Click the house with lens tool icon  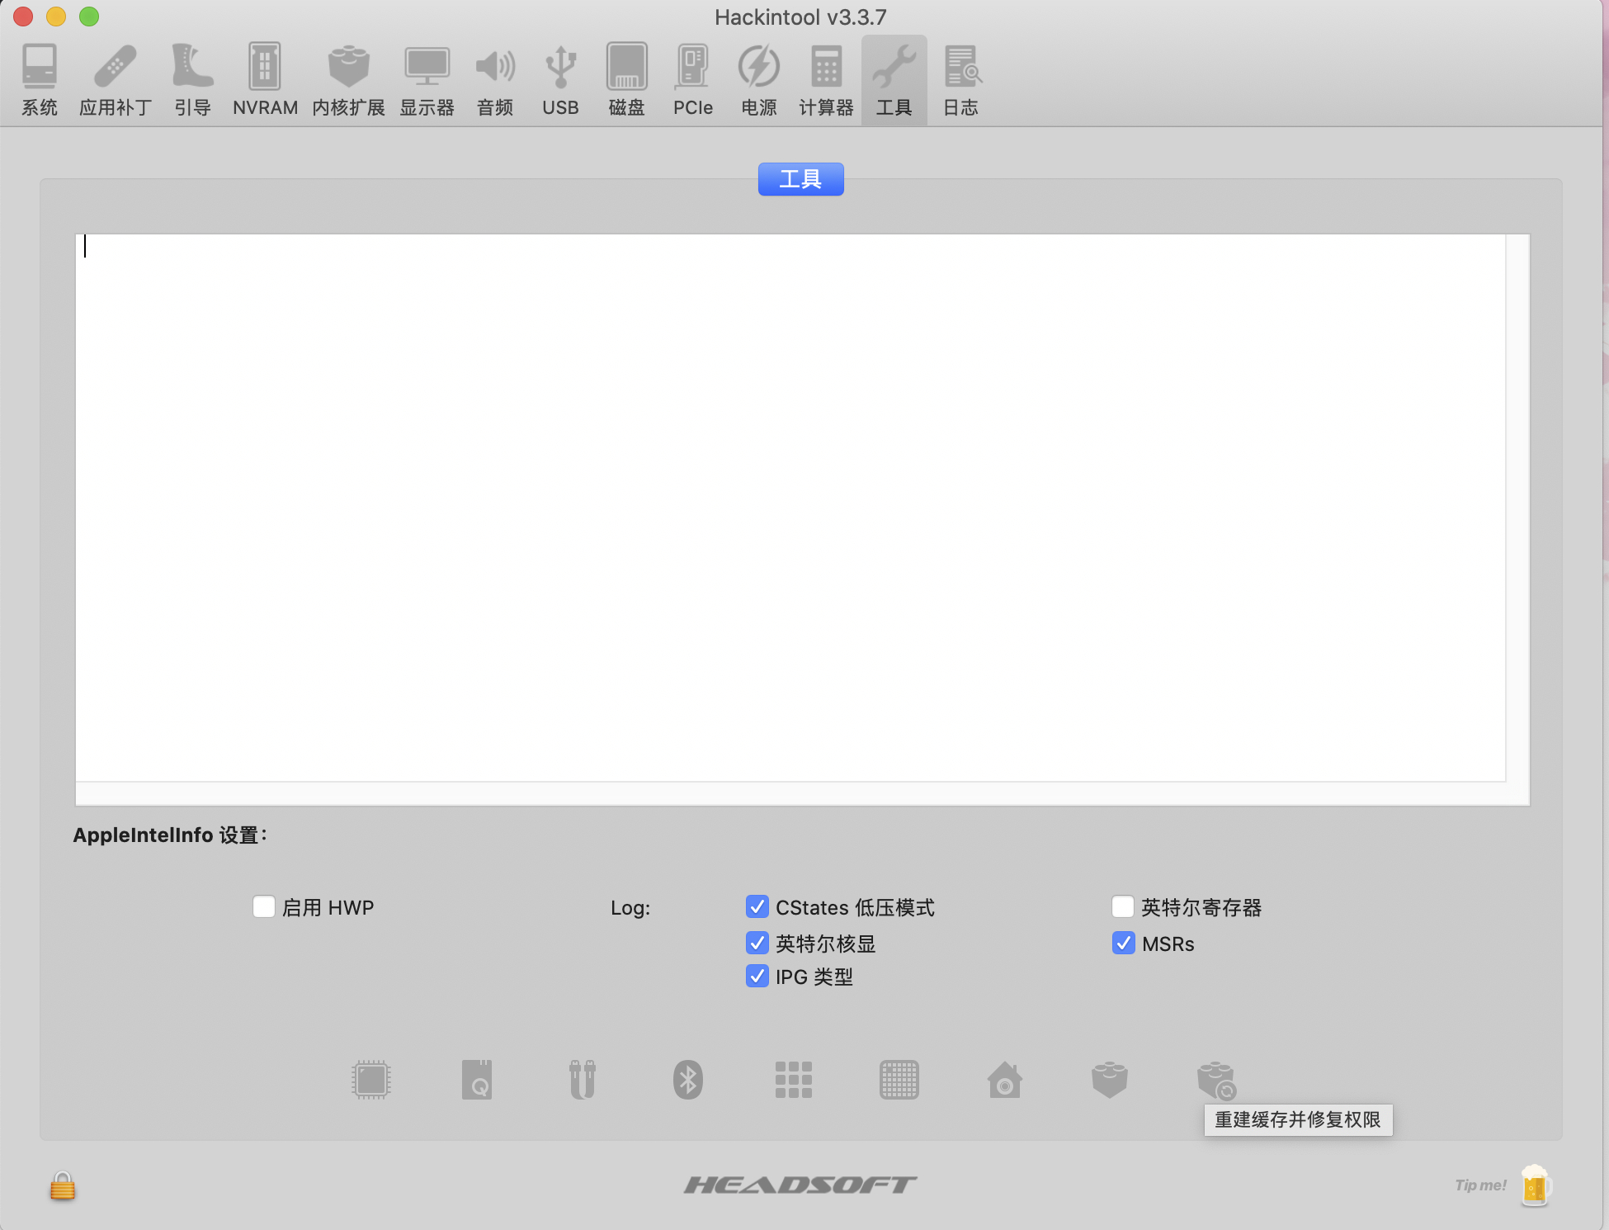point(1005,1080)
